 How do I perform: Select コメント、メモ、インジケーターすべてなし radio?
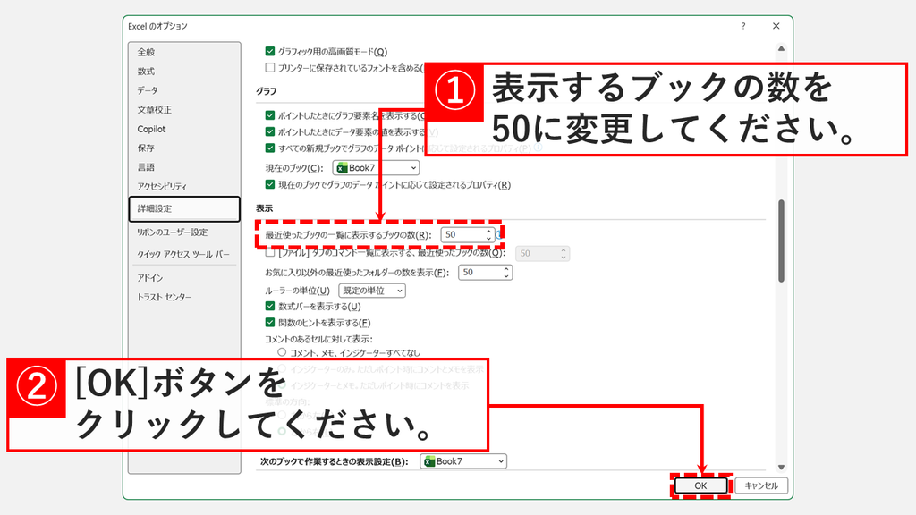coord(282,352)
